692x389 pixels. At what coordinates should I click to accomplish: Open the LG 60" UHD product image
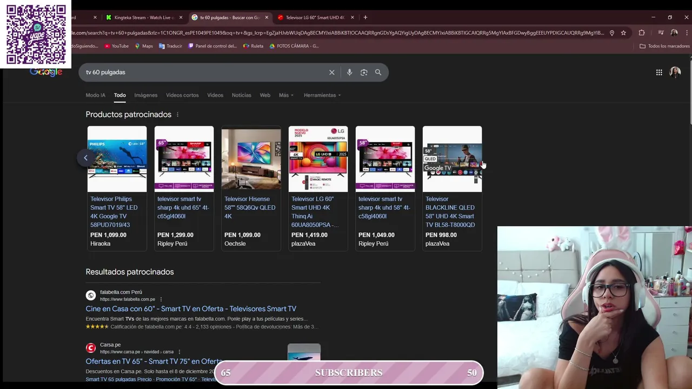318,159
